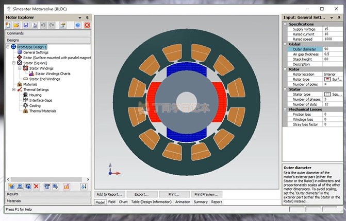The width and height of the screenshot is (346, 221).
Task: Switch to the Field tab
Action: pyautogui.click(x=112, y=202)
